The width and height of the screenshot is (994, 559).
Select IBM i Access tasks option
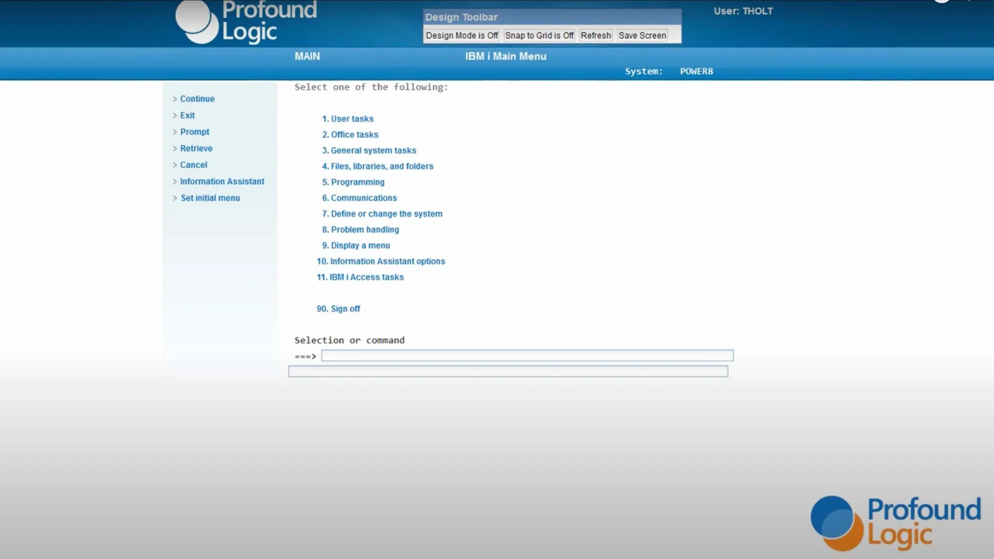point(360,277)
